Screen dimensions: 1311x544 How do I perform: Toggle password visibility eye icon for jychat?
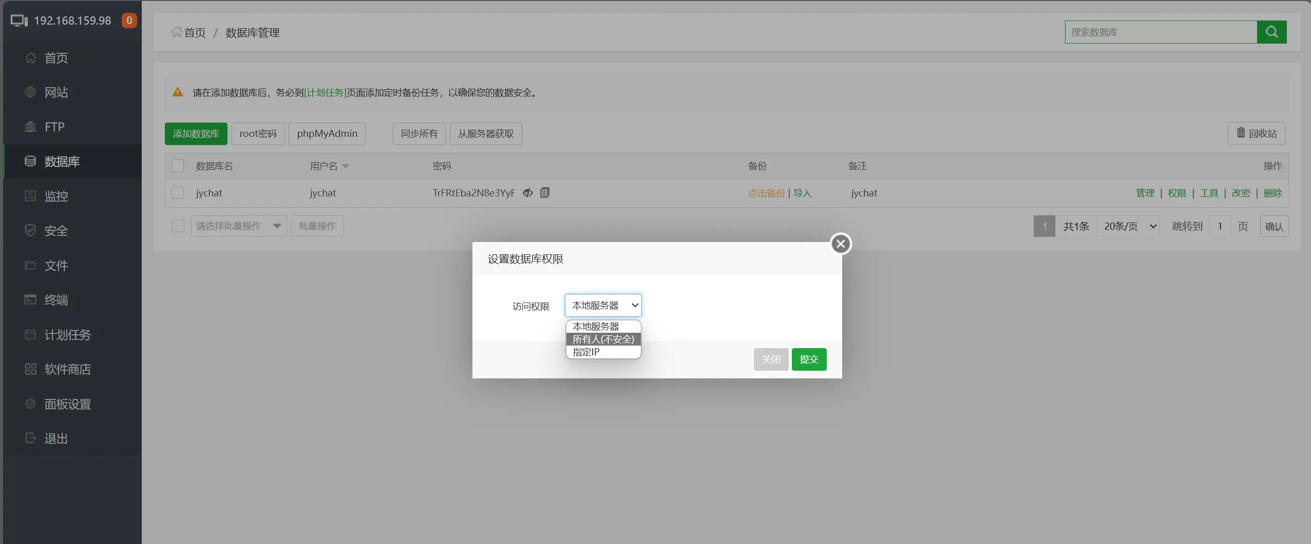527,193
